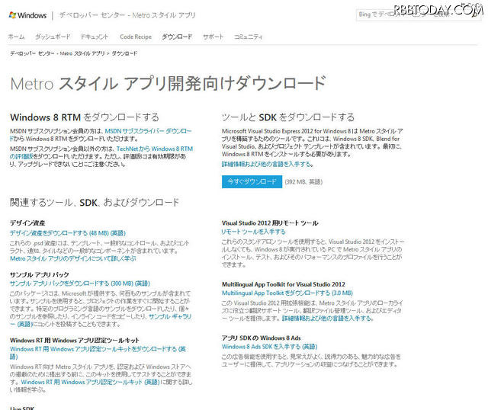Viewport: 488px width, 410px height.
Task: Click Visual Studio 2012 用リモート ツール title
Action: point(270,223)
